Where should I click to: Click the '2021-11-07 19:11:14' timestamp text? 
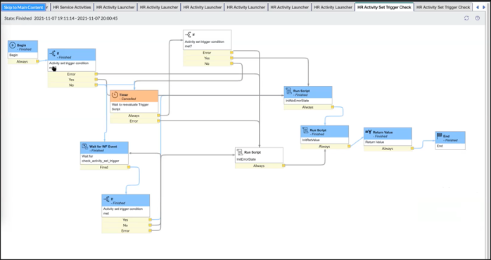[x=54, y=18]
